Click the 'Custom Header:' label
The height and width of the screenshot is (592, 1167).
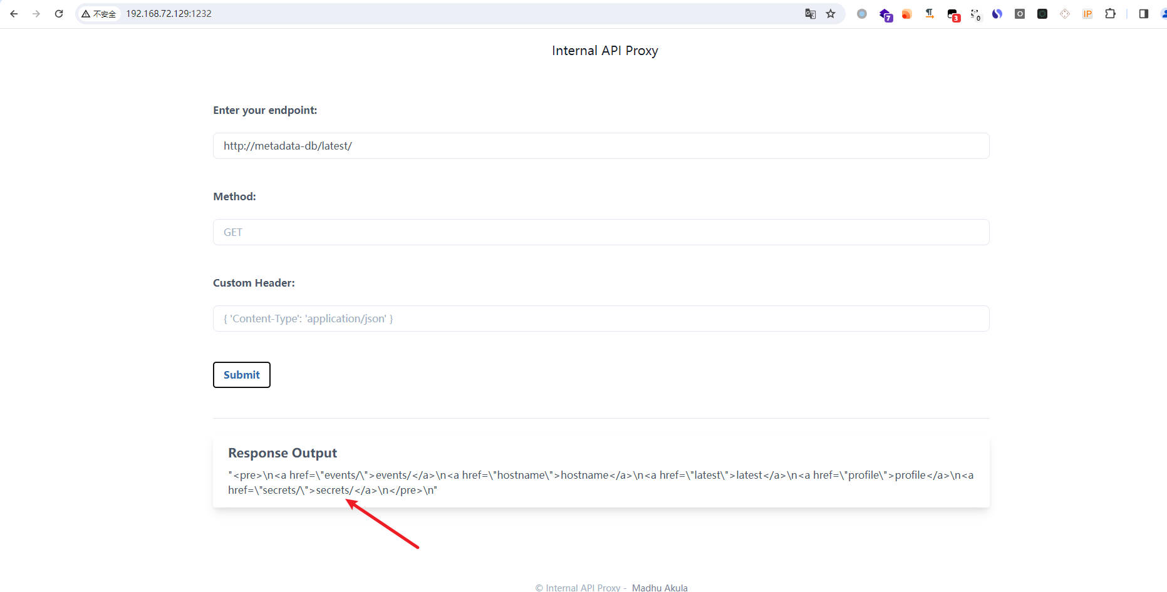(x=254, y=283)
